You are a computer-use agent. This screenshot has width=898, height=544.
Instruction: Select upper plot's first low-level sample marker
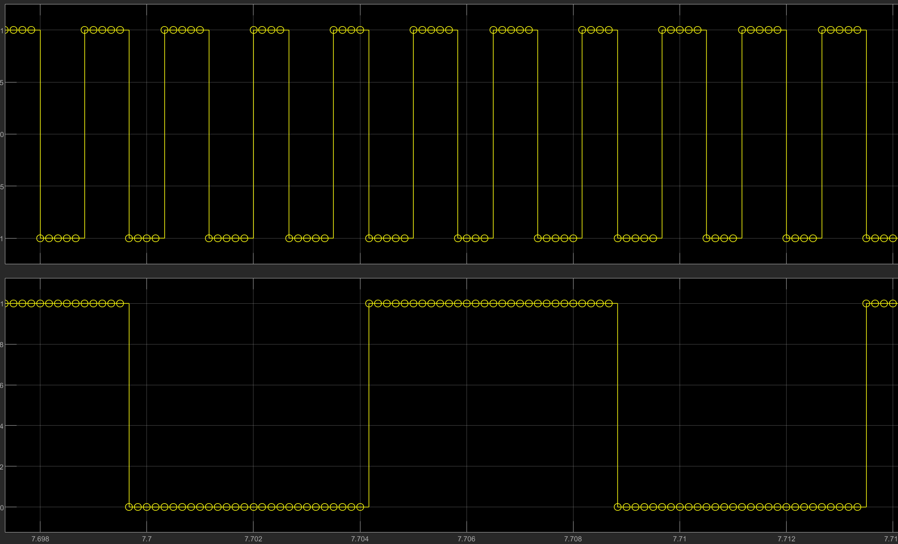[40, 238]
